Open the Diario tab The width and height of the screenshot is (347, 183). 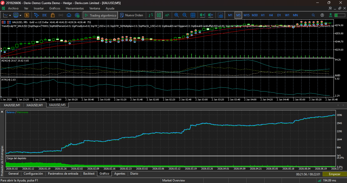pos(134,174)
